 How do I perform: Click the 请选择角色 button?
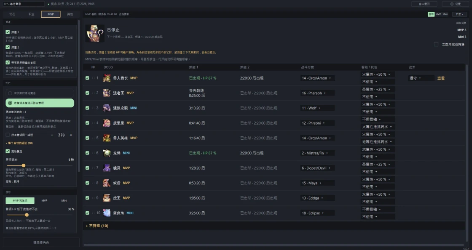(41, 242)
